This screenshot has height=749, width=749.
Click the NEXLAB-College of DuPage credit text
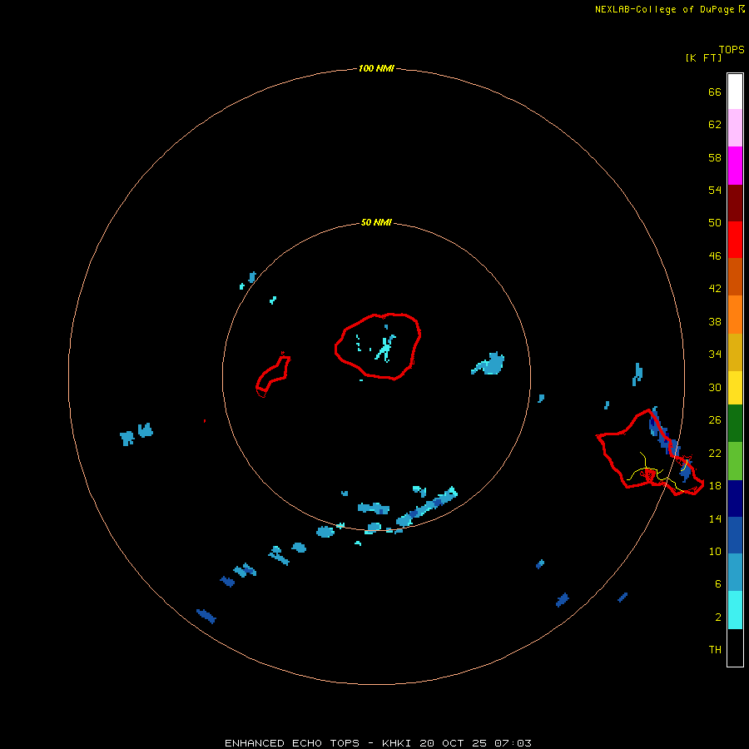665,9
